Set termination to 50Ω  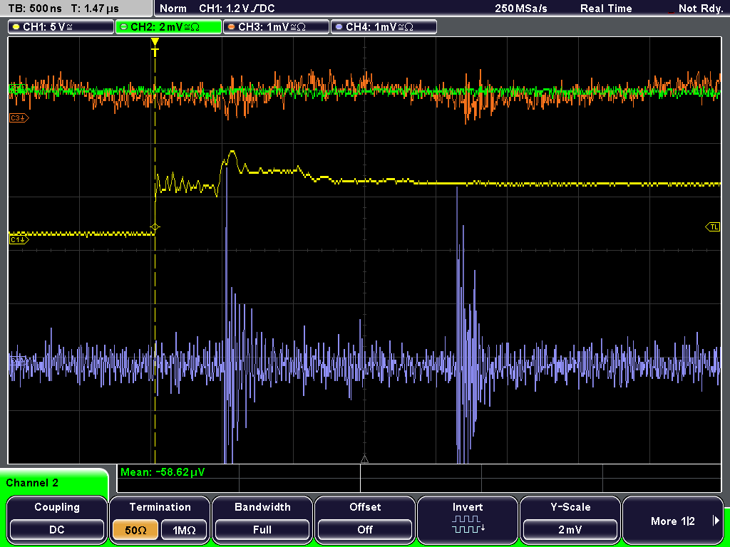[x=135, y=530]
